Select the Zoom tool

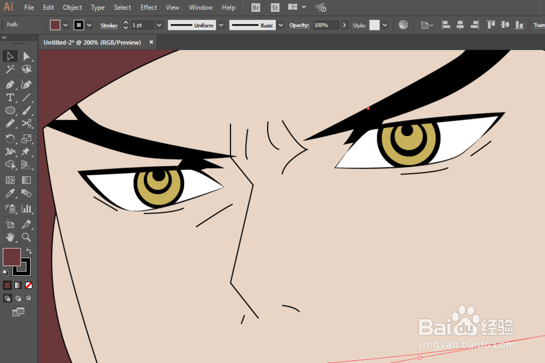click(26, 237)
